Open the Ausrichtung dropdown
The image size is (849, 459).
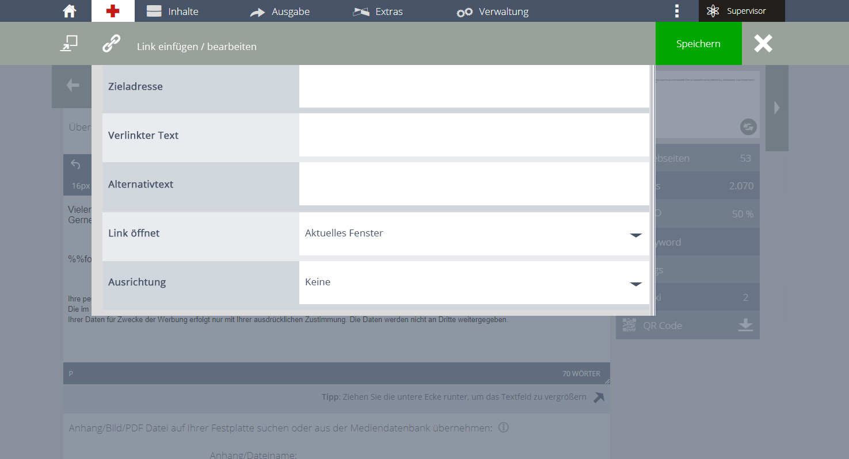pos(474,282)
